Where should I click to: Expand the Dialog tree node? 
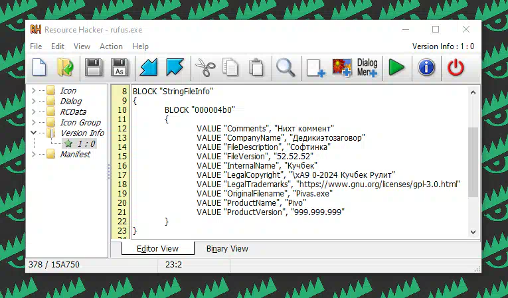[x=33, y=101]
